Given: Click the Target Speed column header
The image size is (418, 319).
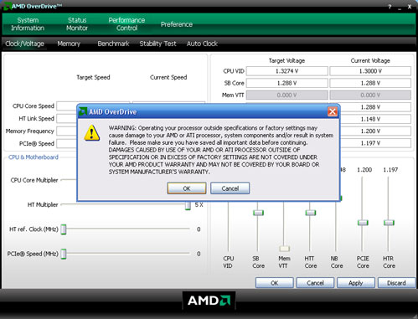Looking at the screenshot, I should click(93, 77).
